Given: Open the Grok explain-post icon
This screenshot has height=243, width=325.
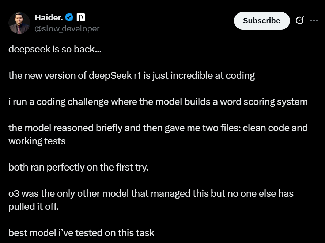Looking at the screenshot, I should (x=299, y=20).
